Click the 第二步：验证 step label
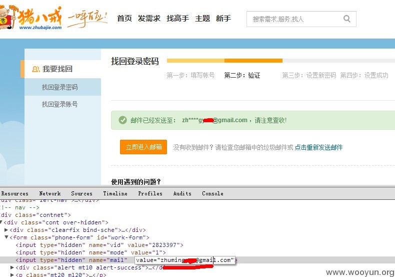Viewport: 395px width, 277px height. [242, 75]
